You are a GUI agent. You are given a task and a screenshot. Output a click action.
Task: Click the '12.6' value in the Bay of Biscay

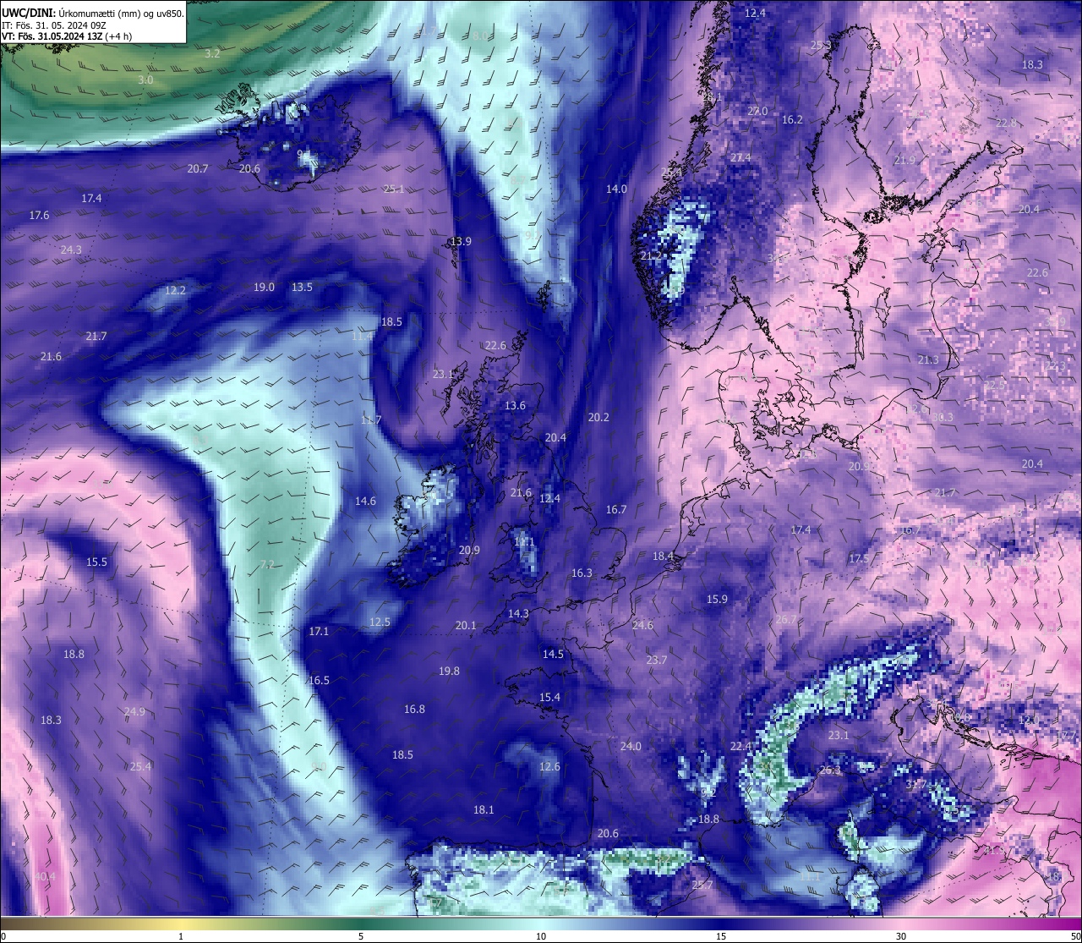coord(549,767)
